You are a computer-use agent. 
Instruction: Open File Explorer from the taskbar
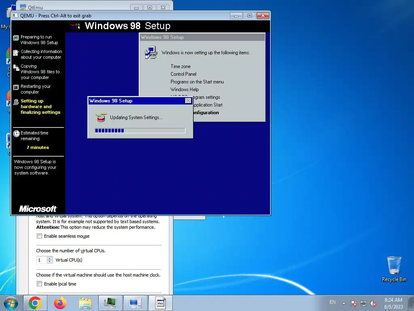click(x=85, y=303)
